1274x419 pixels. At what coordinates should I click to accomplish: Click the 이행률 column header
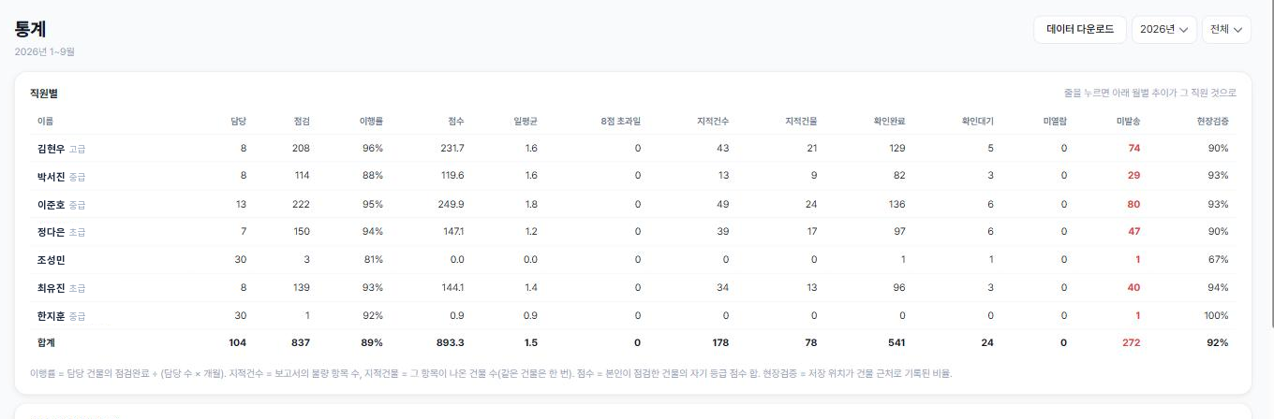point(371,122)
